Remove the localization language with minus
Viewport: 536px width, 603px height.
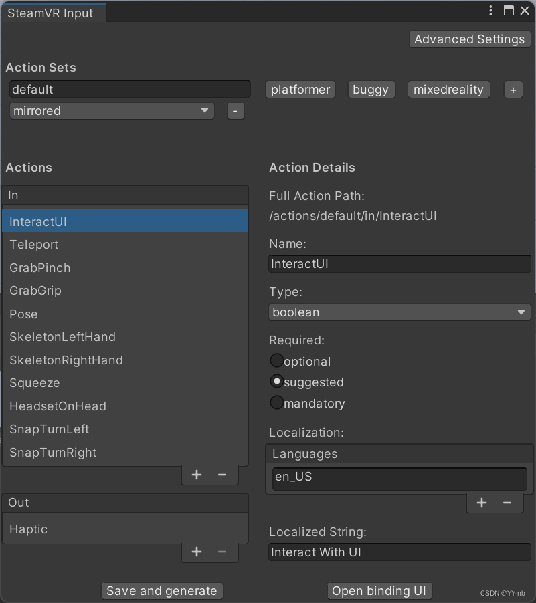tap(507, 503)
